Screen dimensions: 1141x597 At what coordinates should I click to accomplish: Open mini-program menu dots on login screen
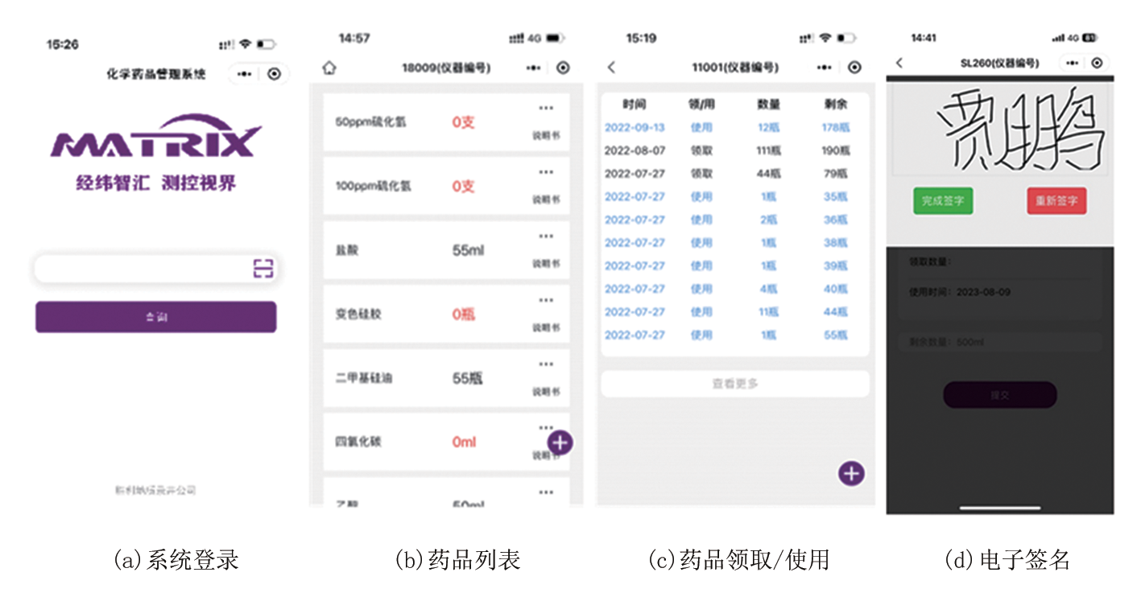coord(245,74)
